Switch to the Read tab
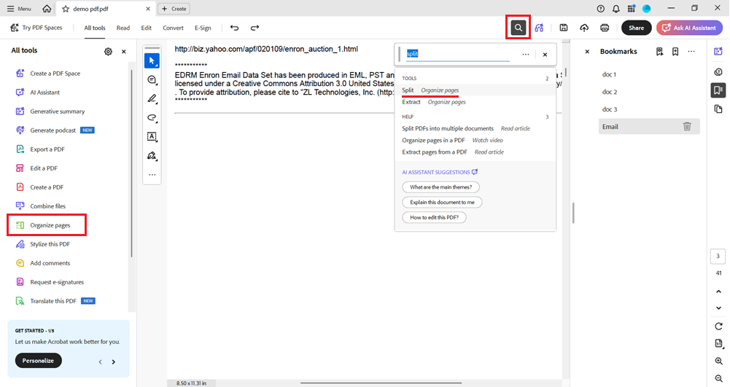Screen dimensions: 730x387 [x=123, y=28]
